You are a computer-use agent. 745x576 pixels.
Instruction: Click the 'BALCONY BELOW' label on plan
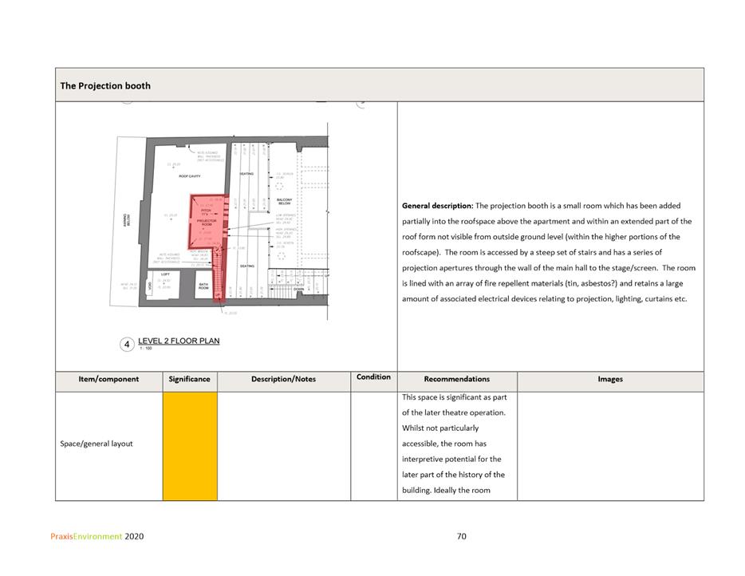point(284,202)
